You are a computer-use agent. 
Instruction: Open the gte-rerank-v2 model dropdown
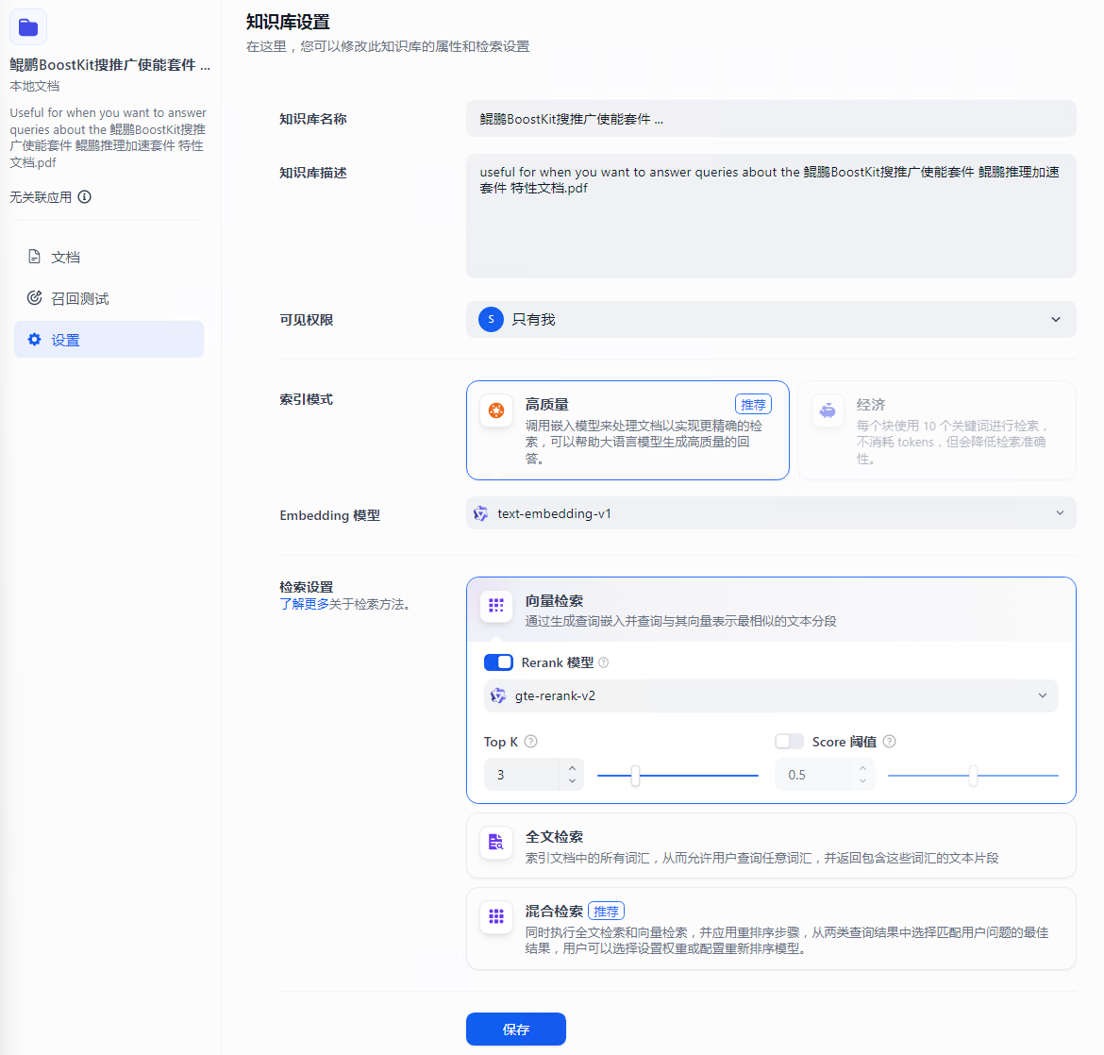771,695
